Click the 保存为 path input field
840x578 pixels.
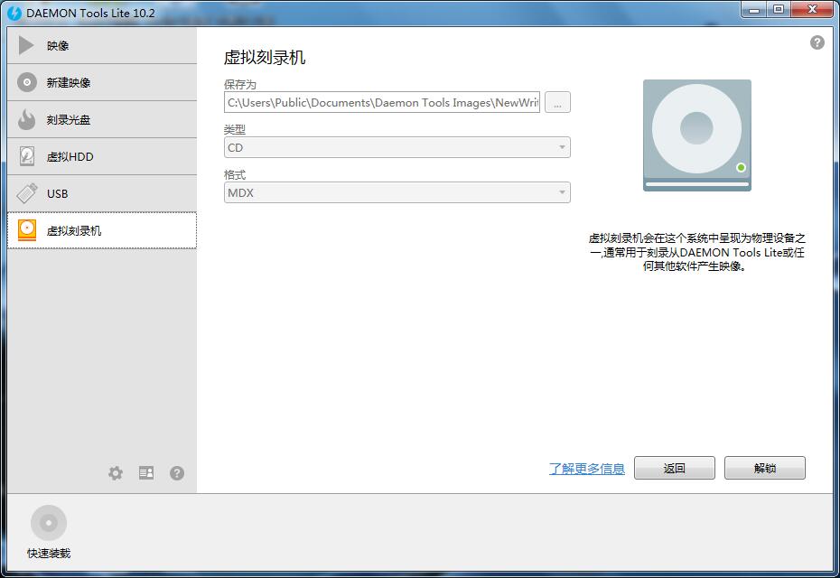tap(382, 102)
